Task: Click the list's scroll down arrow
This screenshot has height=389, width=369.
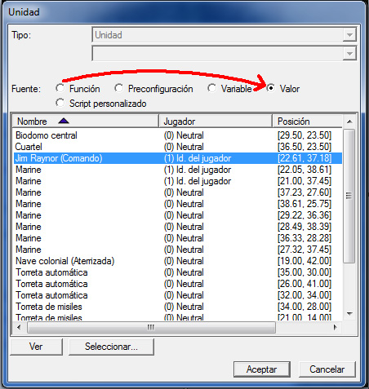Action: (x=349, y=314)
